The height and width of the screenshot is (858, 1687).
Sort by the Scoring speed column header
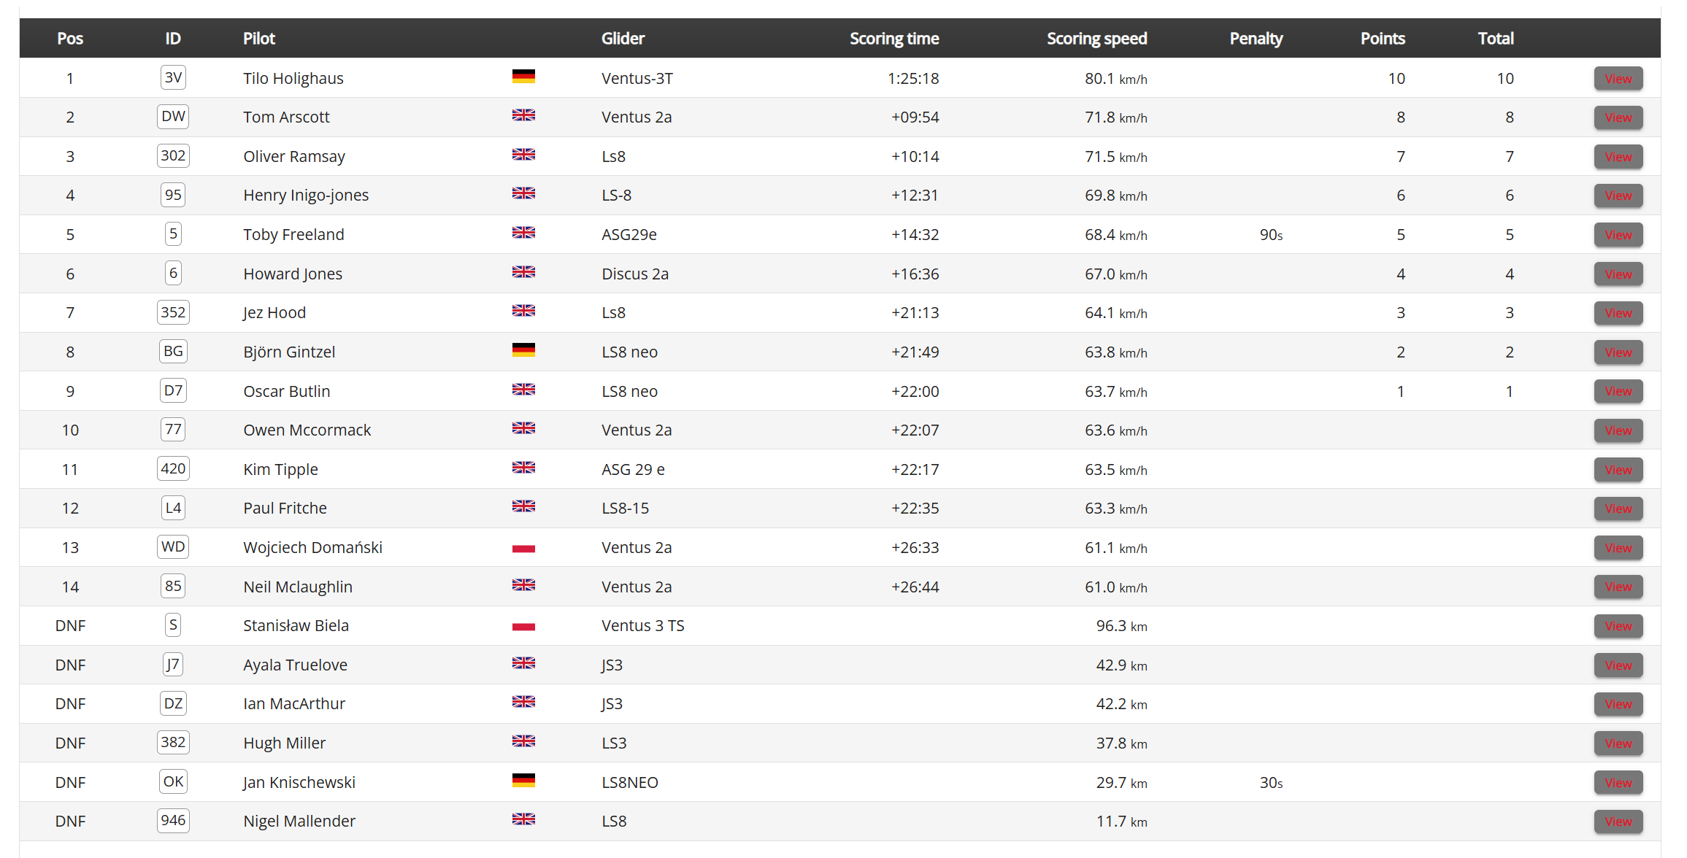point(1096,39)
